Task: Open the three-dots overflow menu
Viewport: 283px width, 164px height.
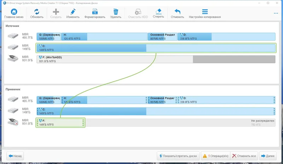Action: [276, 13]
